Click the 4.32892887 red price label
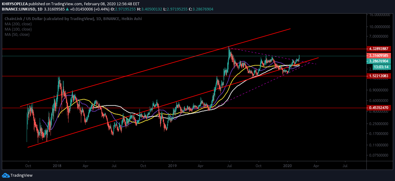This screenshot has width=395, height=181. [x=379, y=49]
